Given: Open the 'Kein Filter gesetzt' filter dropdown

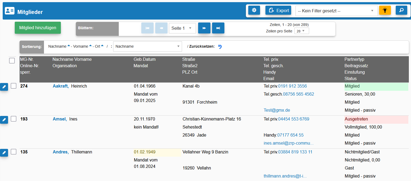Looking at the screenshot, I should 336,11.
